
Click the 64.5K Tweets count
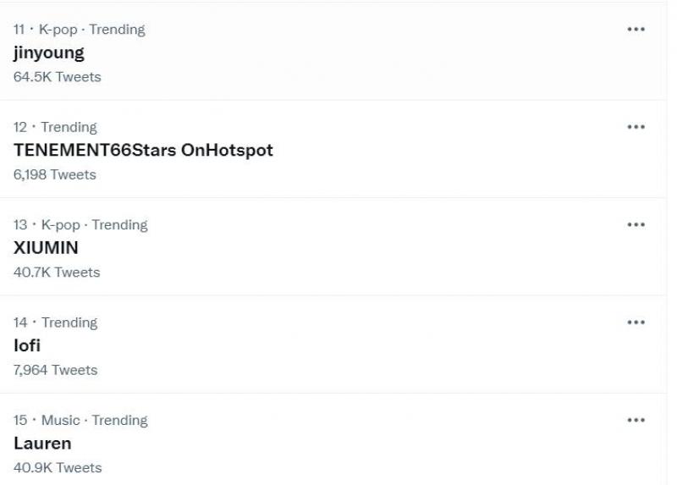(57, 77)
